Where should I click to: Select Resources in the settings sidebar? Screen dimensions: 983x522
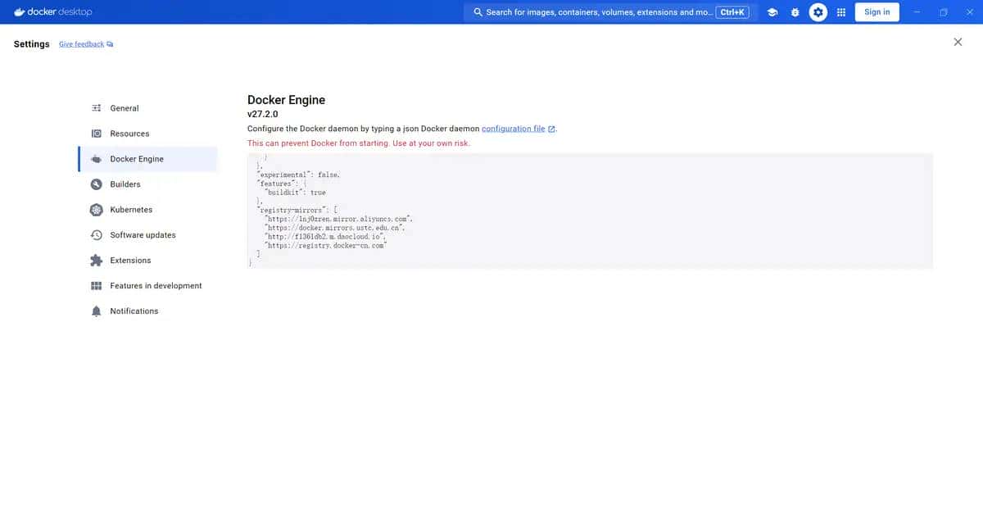129,134
